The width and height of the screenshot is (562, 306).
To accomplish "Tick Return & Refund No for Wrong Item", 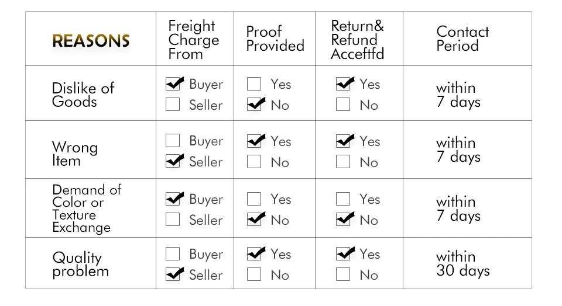I will point(343,162).
